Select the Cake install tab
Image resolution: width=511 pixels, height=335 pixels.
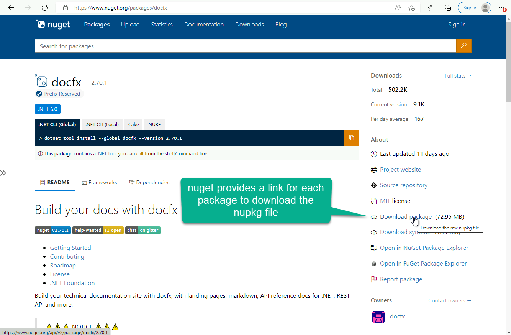coord(133,124)
